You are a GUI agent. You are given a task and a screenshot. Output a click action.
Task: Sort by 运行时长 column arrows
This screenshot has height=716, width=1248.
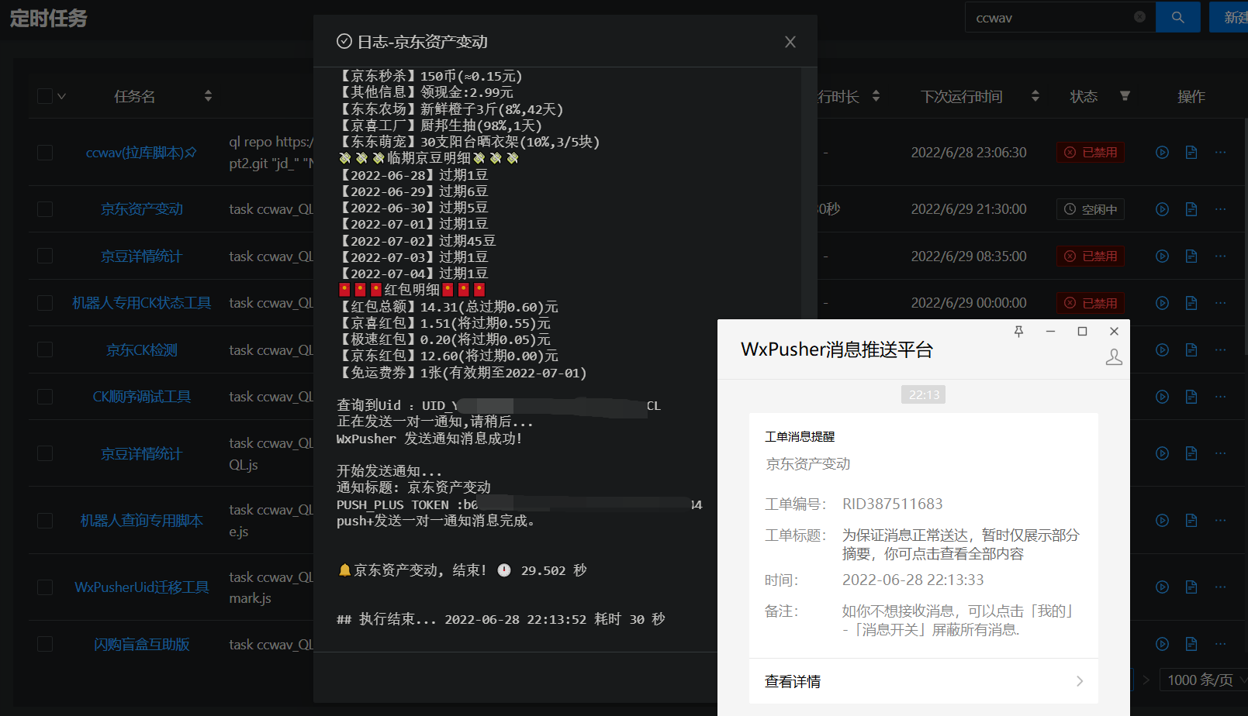point(876,96)
